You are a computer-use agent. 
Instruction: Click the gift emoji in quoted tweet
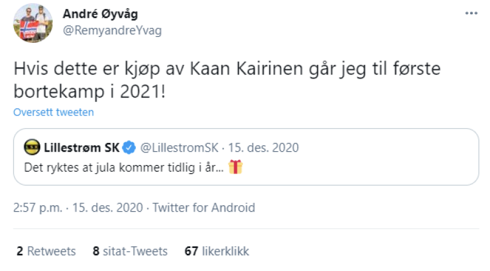pyautogui.click(x=235, y=167)
